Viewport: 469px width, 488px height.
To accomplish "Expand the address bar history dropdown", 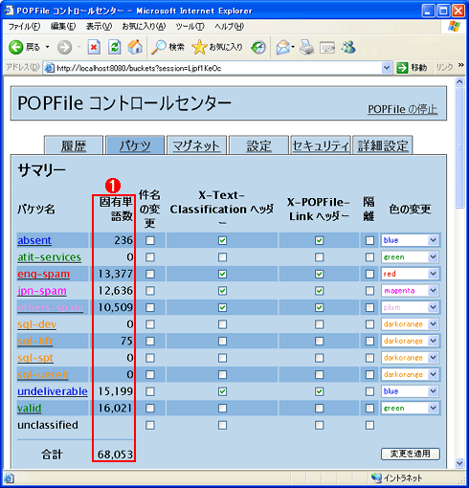I will [387, 68].
